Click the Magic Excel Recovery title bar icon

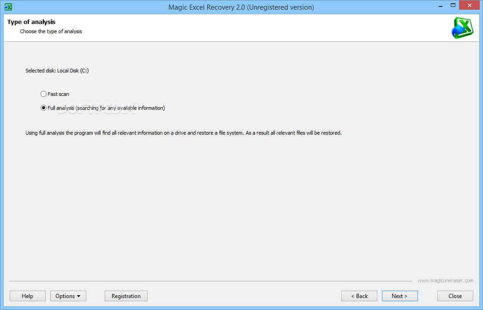(x=8, y=7)
